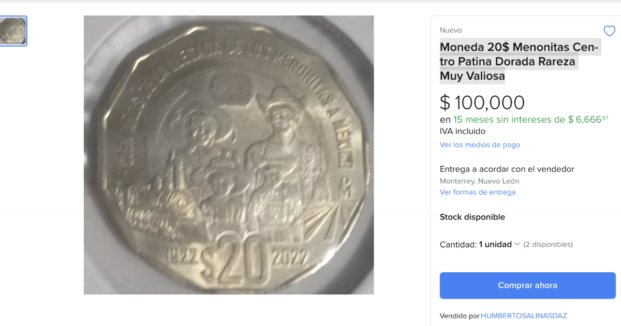Viewport: 621px width, 326px height.
Task: Click the Comprar ahora button
Action: coord(527,285)
